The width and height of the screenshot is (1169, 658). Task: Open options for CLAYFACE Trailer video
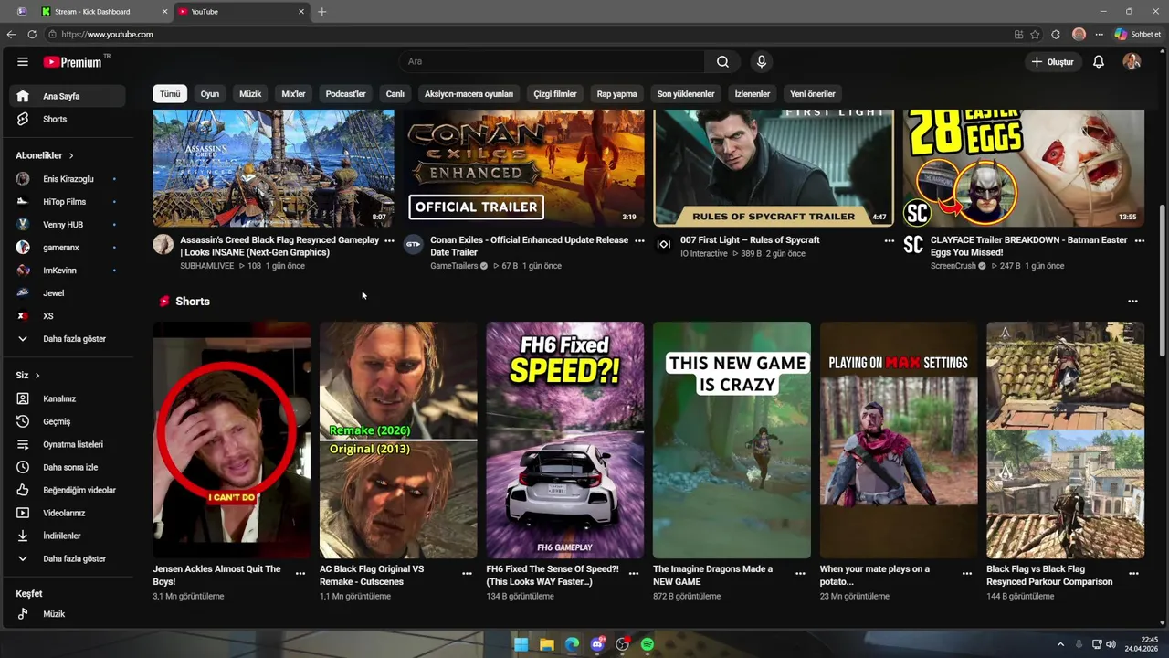(x=1139, y=241)
